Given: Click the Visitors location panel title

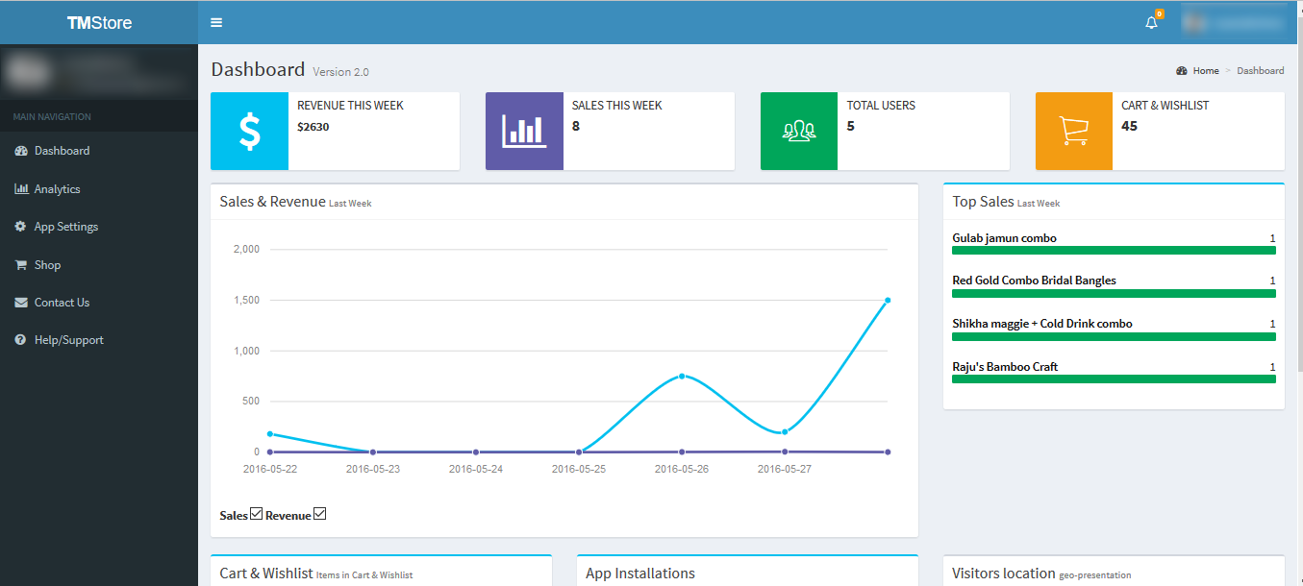Looking at the screenshot, I should pyautogui.click(x=1004, y=574).
